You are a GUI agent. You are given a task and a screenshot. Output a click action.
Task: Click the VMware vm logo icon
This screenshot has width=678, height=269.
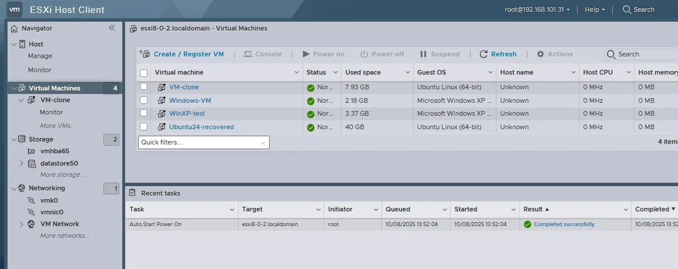(15, 9)
